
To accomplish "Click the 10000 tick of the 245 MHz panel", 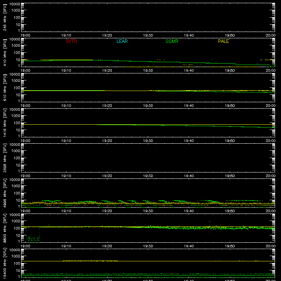I will click(x=15, y=4).
